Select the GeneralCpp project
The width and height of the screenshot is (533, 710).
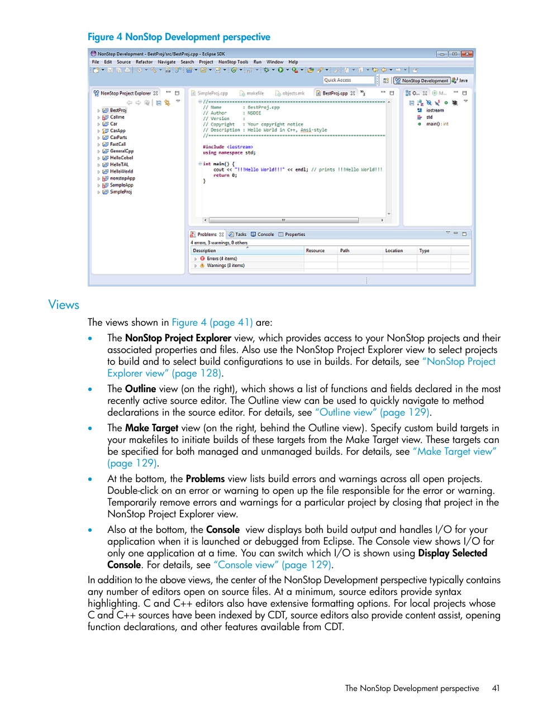click(x=118, y=151)
